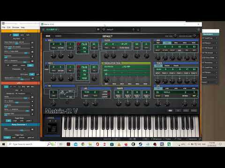This screenshot has width=225, height=168.
Task: Open Task View on taskbar
Action: (61, 144)
